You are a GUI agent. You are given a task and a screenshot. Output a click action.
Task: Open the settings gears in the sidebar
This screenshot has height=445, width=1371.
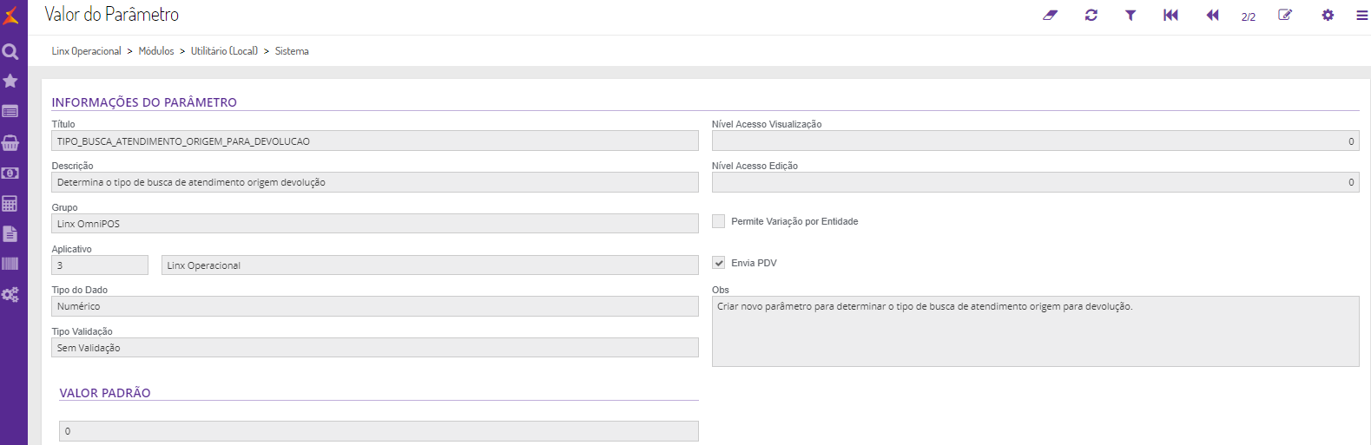pyautogui.click(x=10, y=295)
